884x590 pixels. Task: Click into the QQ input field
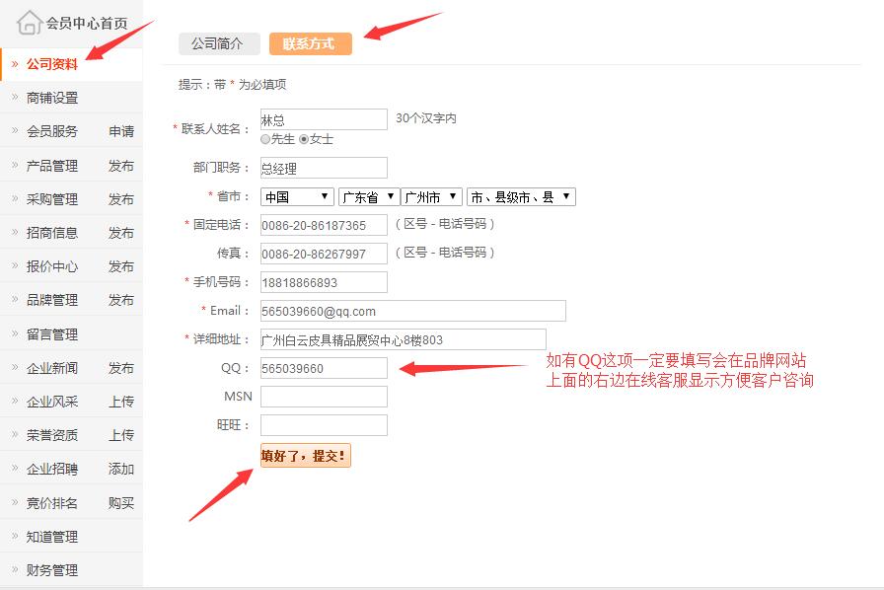[324, 368]
